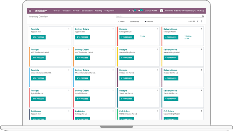Click the Administrator user avatar
This screenshot has height=131, width=233.
(x=162, y=11)
